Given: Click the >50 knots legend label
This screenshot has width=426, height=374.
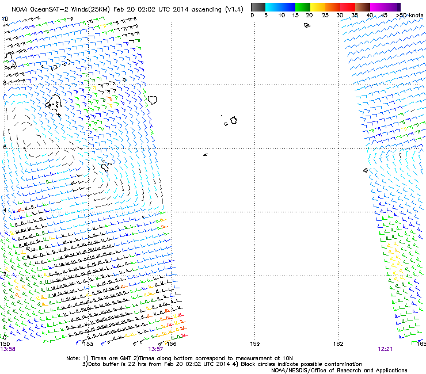Looking at the screenshot, I should 409,16.
